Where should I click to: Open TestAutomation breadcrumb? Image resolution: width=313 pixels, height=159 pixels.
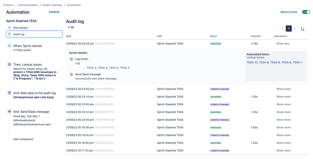(x=28, y=5)
